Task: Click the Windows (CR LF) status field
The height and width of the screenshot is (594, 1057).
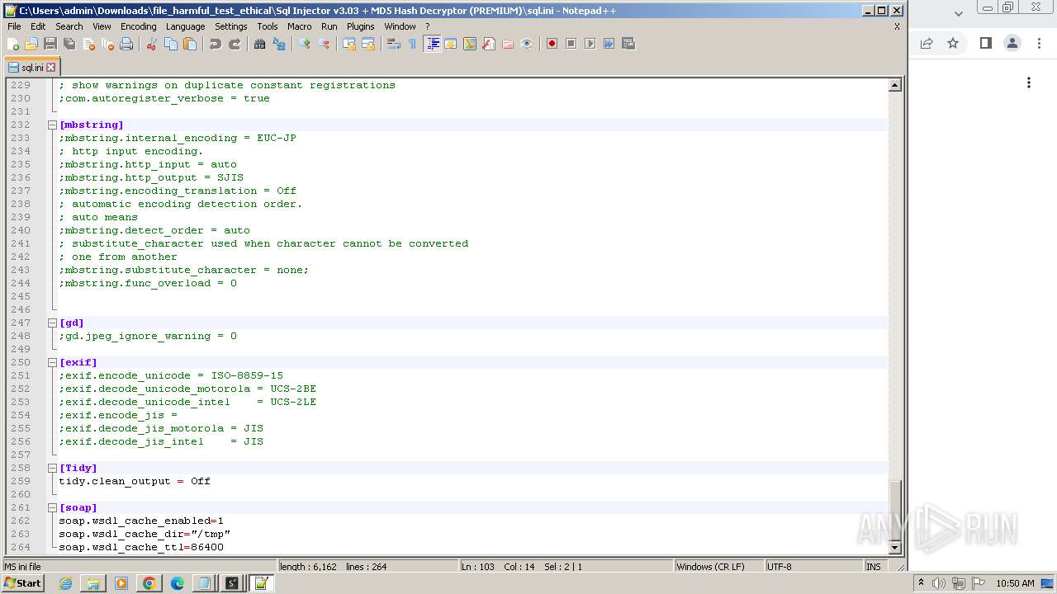Action: click(718, 567)
